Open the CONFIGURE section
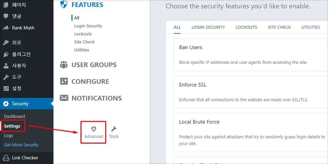Image resolution: width=328 pixels, height=164 pixels. [90, 82]
